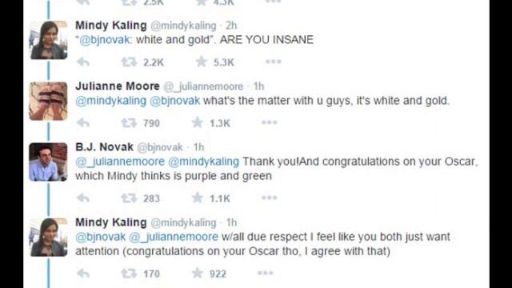Retweet Mindy Kaling's tweet with 170 retweets
Screen dimensions: 512x288
pos(129,274)
